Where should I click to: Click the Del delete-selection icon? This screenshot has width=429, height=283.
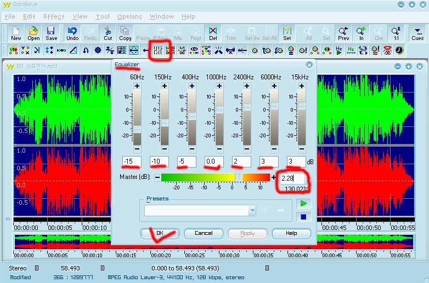tap(213, 33)
